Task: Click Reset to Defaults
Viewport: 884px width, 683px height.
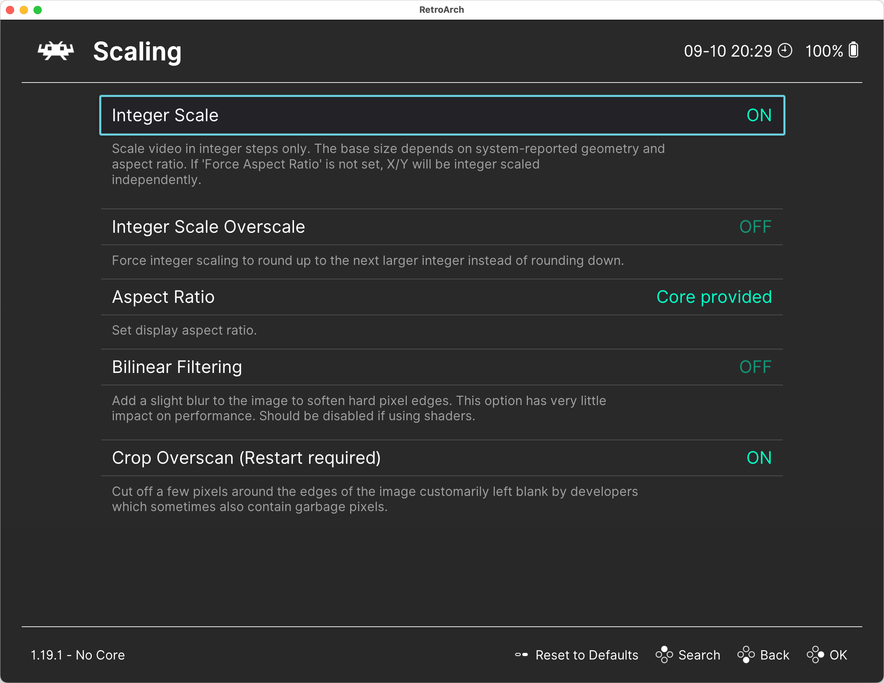Action: 587,655
